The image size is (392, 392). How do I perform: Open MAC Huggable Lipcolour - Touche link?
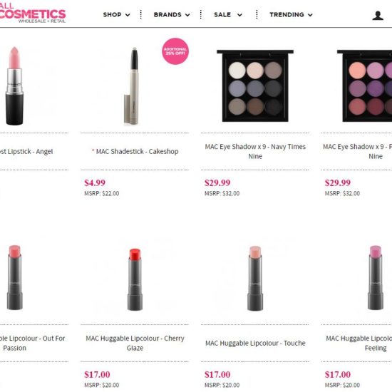tap(255, 343)
